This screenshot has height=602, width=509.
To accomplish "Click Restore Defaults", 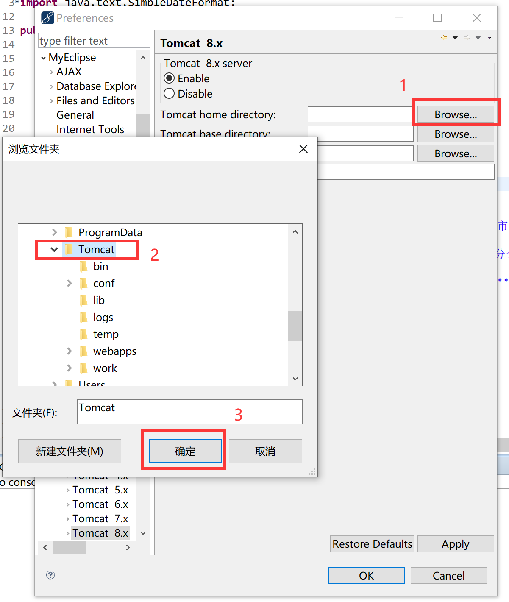I will [372, 544].
